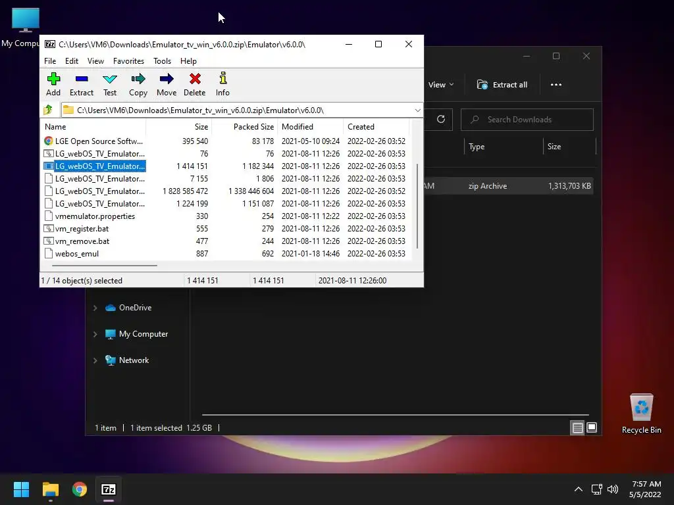The image size is (674, 505).
Task: Select the zip Archive row in File Explorer
Action: (509, 186)
